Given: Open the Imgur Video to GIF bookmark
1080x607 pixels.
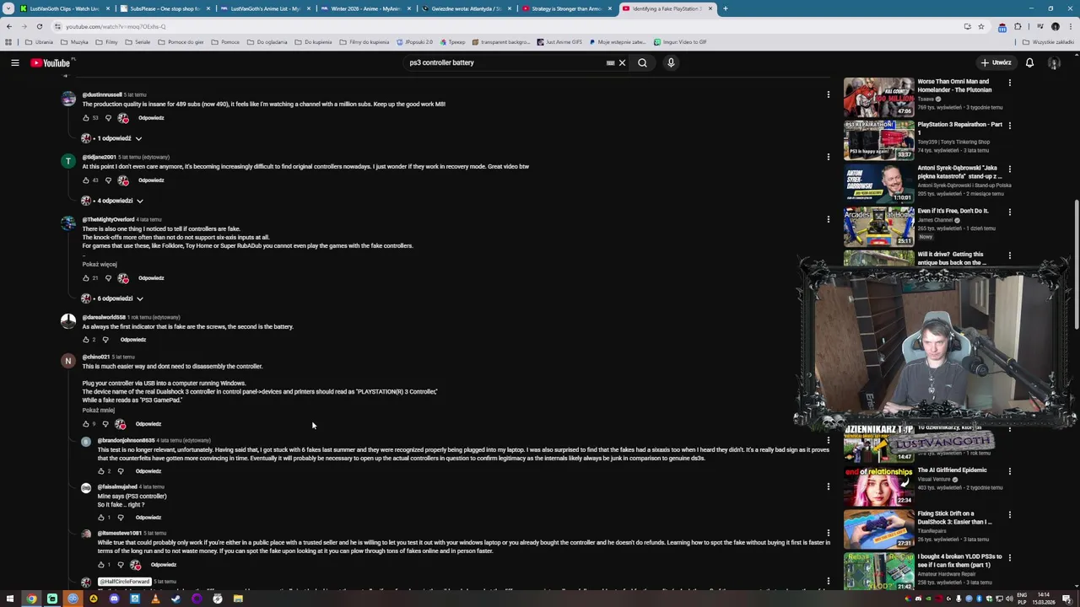Looking at the screenshot, I should tap(680, 42).
